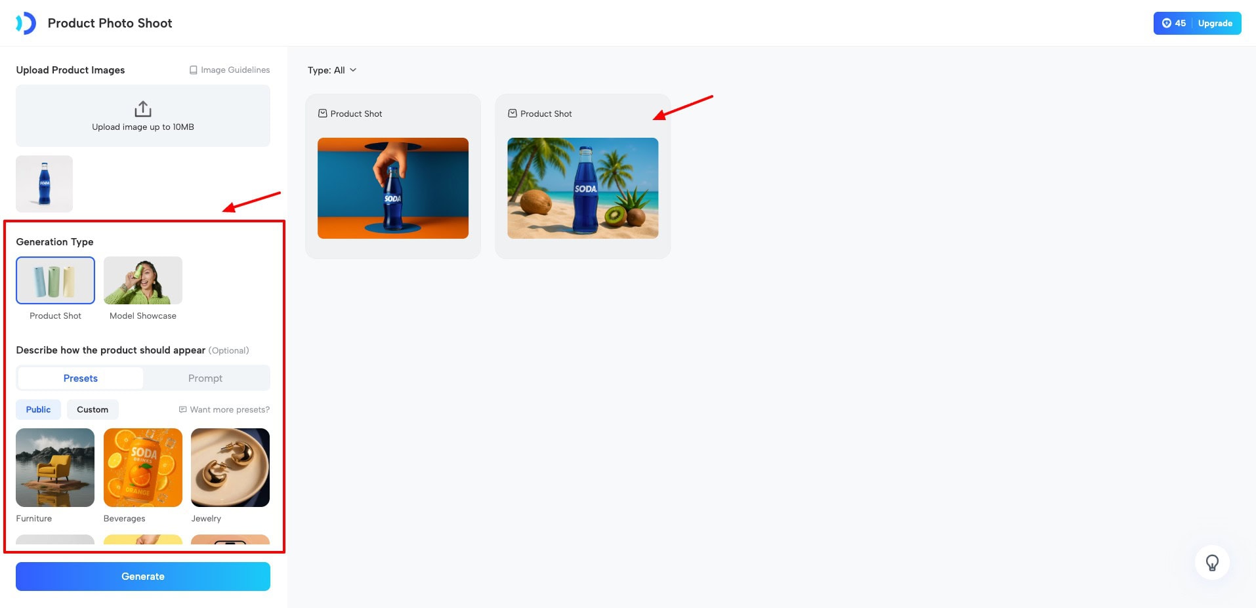This screenshot has height=608, width=1256.
Task: Click the Furniture preset label
Action: pyautogui.click(x=34, y=518)
